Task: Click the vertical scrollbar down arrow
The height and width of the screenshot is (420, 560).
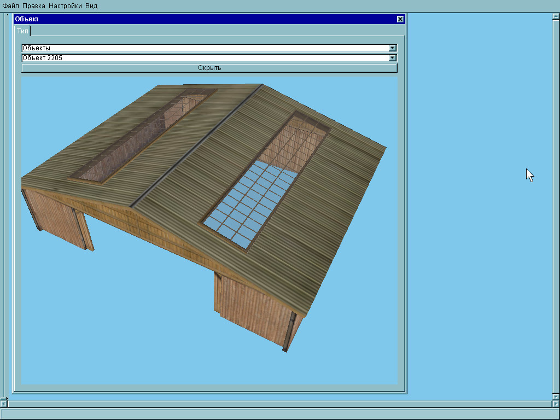Action: point(556,396)
